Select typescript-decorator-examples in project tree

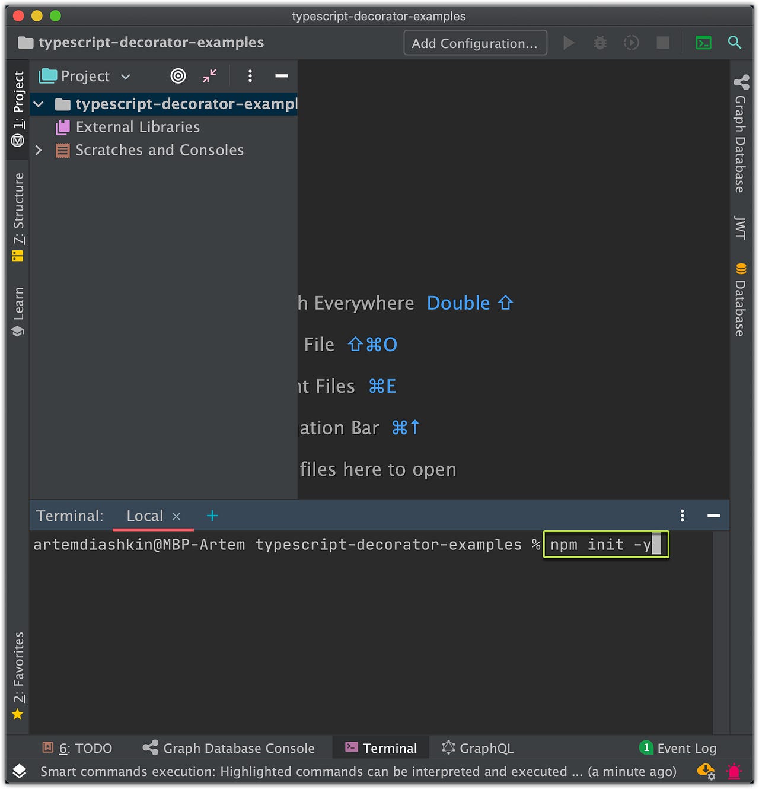pyautogui.click(x=164, y=104)
